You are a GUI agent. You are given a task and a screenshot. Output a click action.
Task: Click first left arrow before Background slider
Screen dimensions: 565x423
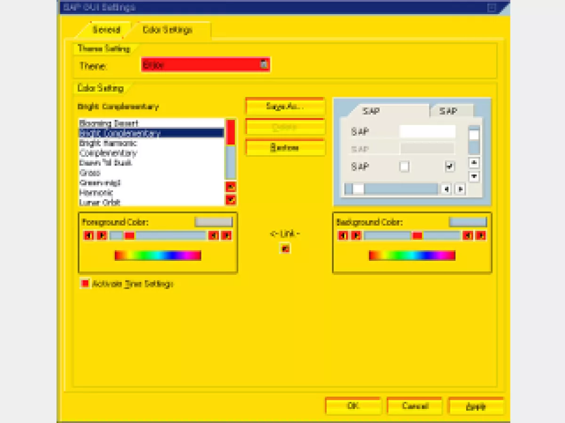click(x=343, y=235)
